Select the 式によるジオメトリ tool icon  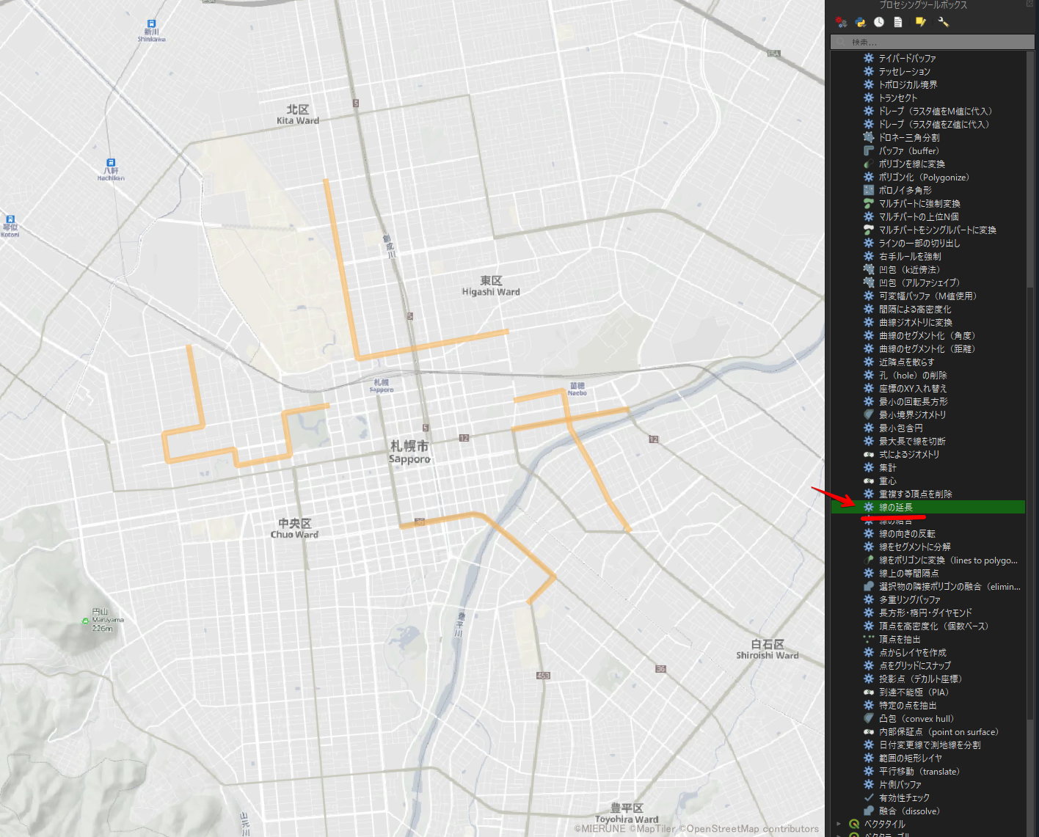869,455
